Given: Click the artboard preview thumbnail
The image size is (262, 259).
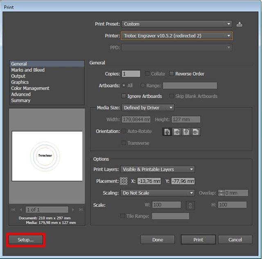Looking at the screenshot, I should pos(47,156).
